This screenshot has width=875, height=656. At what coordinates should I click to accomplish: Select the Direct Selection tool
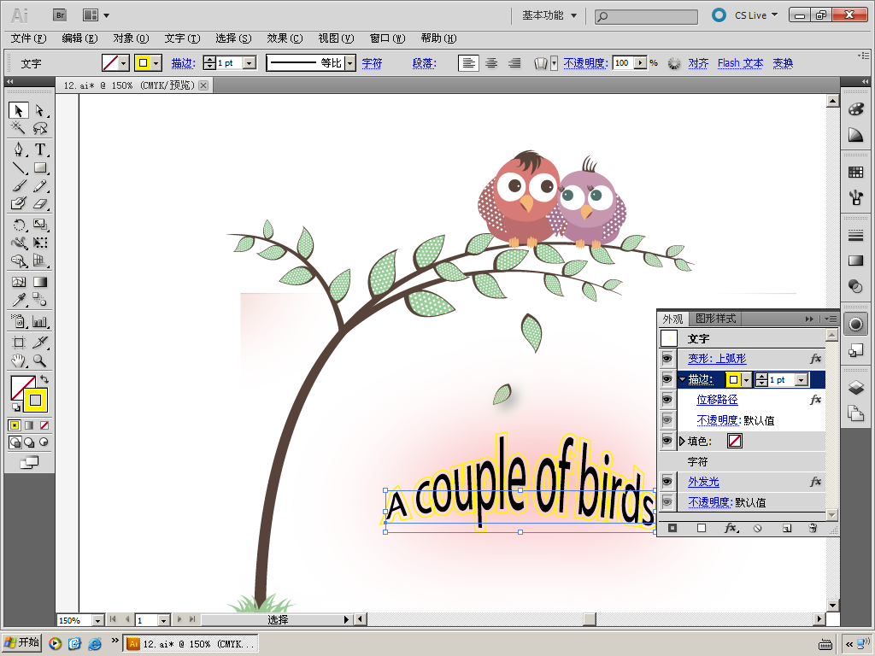[39, 110]
